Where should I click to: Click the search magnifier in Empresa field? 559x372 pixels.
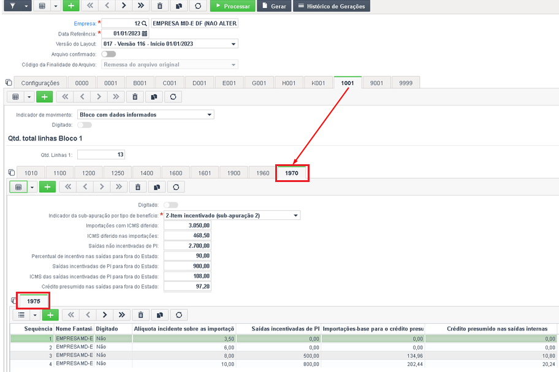144,23
